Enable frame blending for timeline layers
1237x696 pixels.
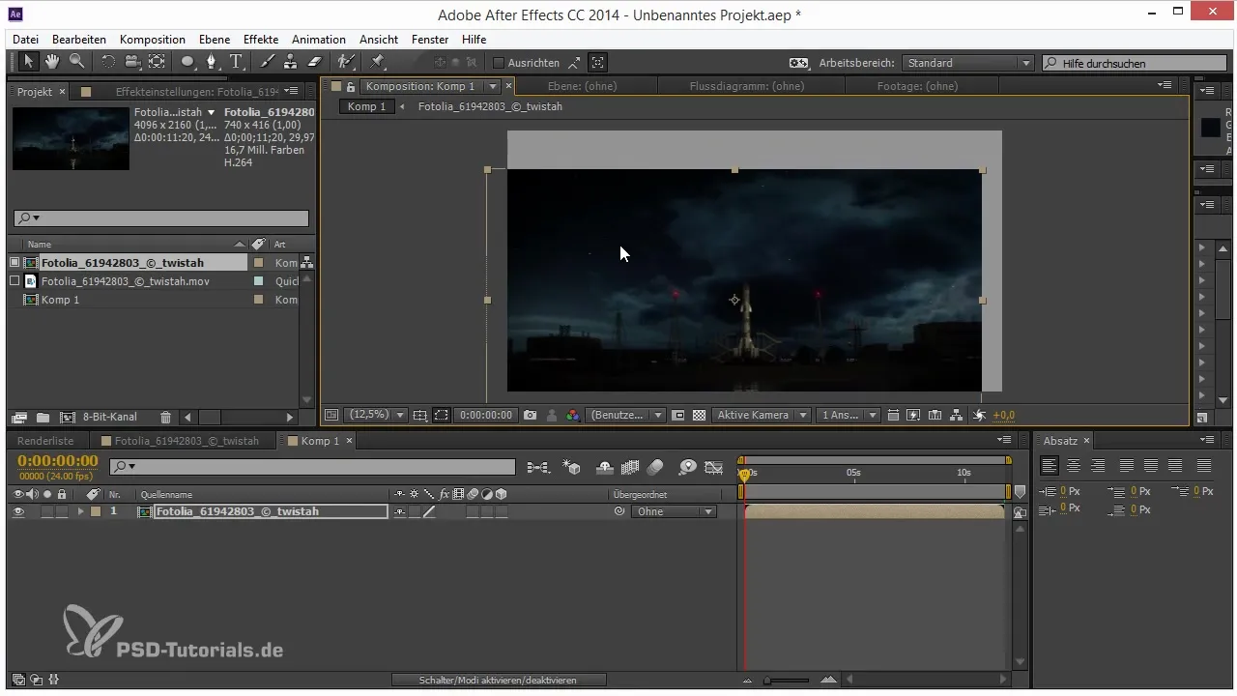[x=630, y=467]
